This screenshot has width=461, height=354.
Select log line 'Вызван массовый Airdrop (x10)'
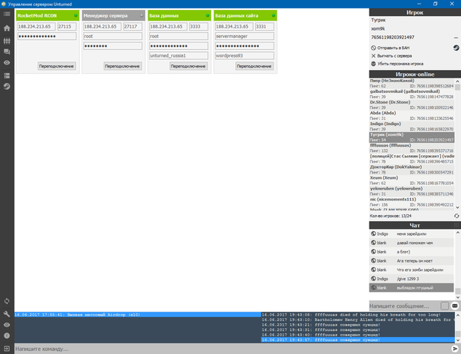(138, 315)
